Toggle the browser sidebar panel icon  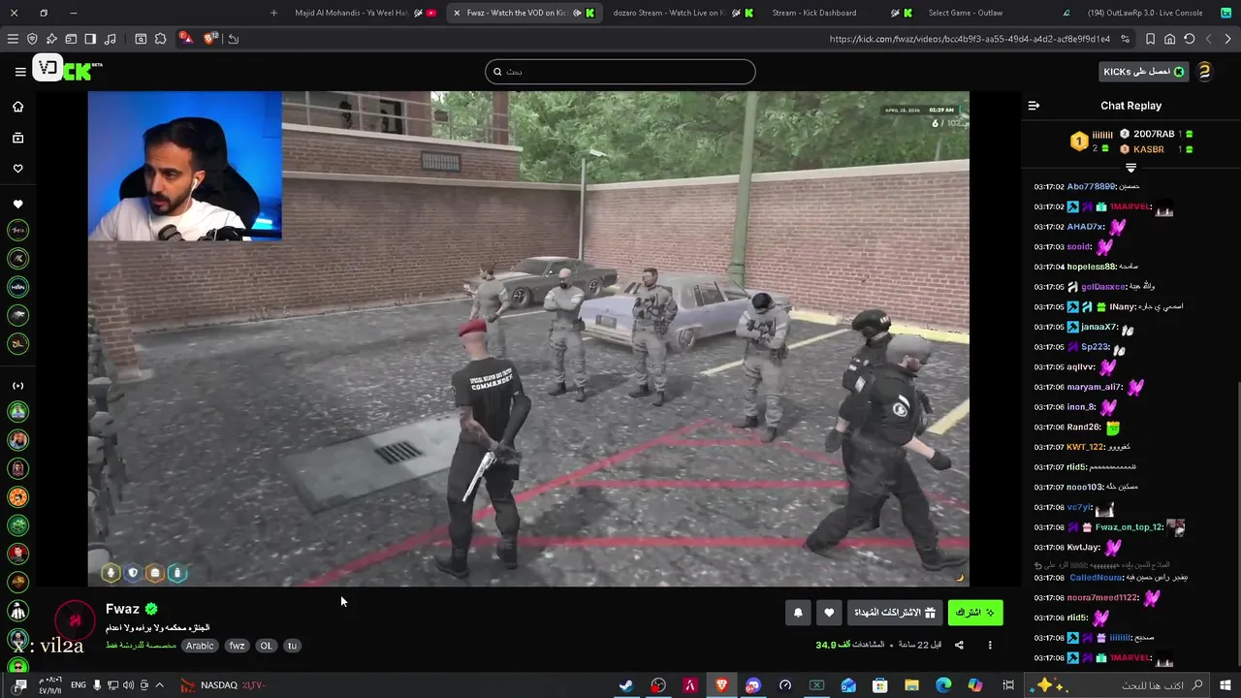pyautogui.click(x=90, y=39)
